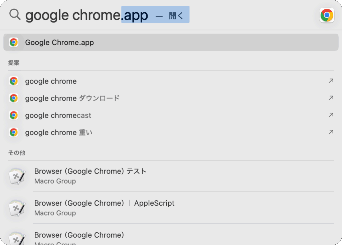The width and height of the screenshot is (342, 245).
Task: Open arrow link for "google chromecast" suggestion
Action: 331,115
